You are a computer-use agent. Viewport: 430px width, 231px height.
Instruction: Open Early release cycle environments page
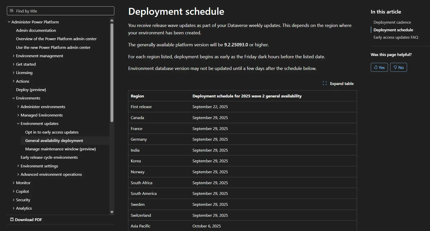tap(49, 157)
